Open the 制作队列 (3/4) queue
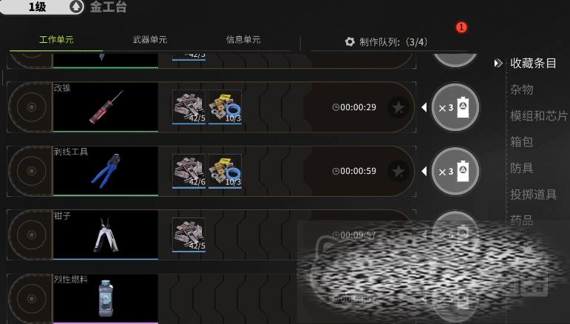This screenshot has height=324, width=570. (386, 42)
